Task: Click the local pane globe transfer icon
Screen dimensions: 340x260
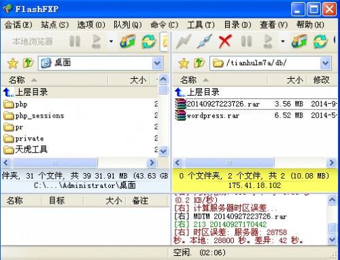Action: (x=128, y=41)
